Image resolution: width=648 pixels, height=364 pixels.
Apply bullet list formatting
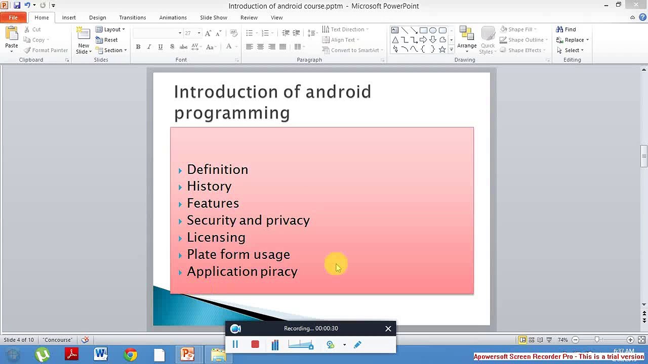tap(249, 33)
